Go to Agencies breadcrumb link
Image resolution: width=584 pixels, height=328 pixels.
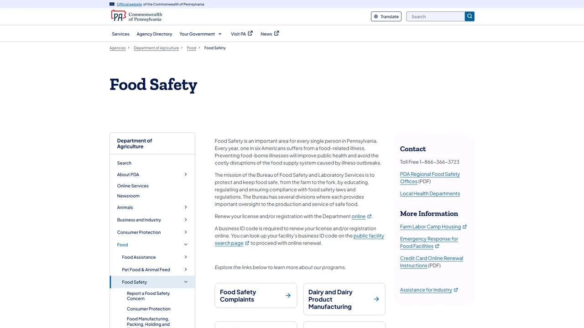(x=117, y=48)
